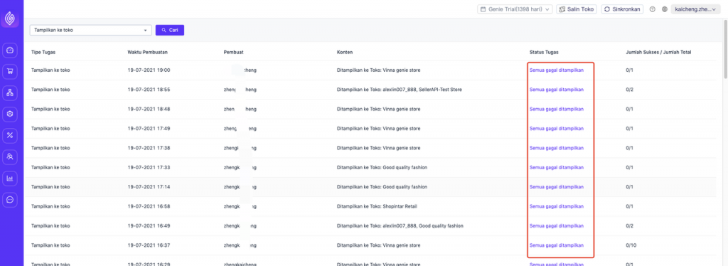Open the help question mark icon
The image size is (728, 266).
click(x=653, y=9)
